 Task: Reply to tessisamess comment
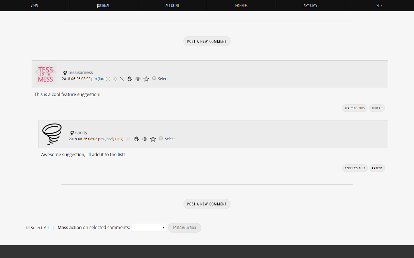click(354, 108)
